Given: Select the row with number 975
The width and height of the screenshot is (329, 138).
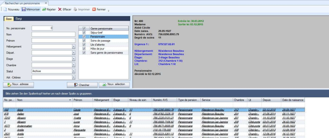Looking at the screenshot, I should click(154, 114).
